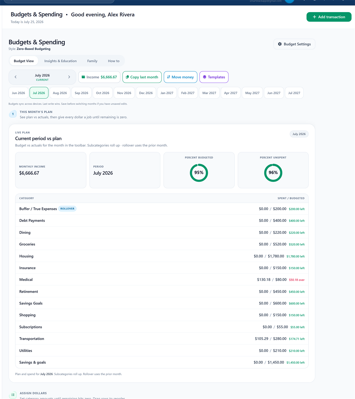Select the Nov 2026 month chip
This screenshot has height=399, width=355.
click(124, 93)
